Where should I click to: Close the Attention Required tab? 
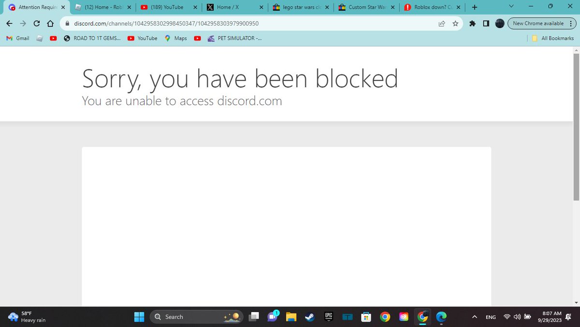(63, 7)
